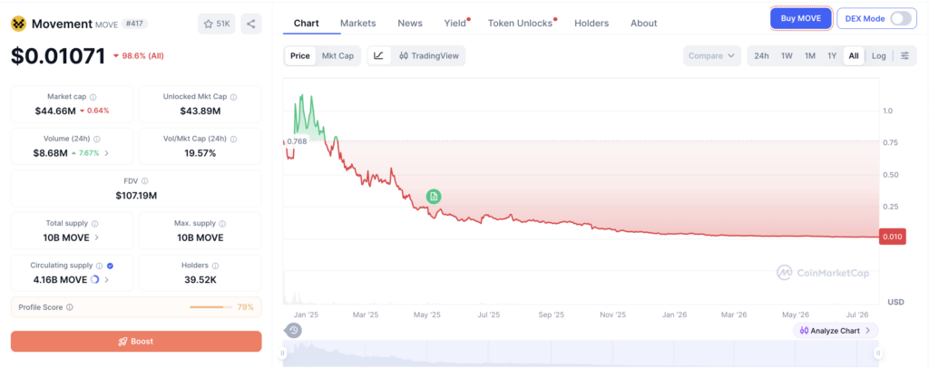The width and height of the screenshot is (929, 368).
Task: Click the 0.768 chart baseline label
Action: pyautogui.click(x=297, y=141)
